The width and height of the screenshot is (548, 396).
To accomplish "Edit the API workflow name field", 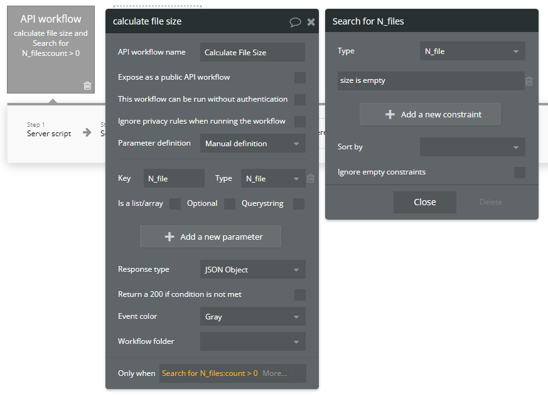I will click(252, 53).
